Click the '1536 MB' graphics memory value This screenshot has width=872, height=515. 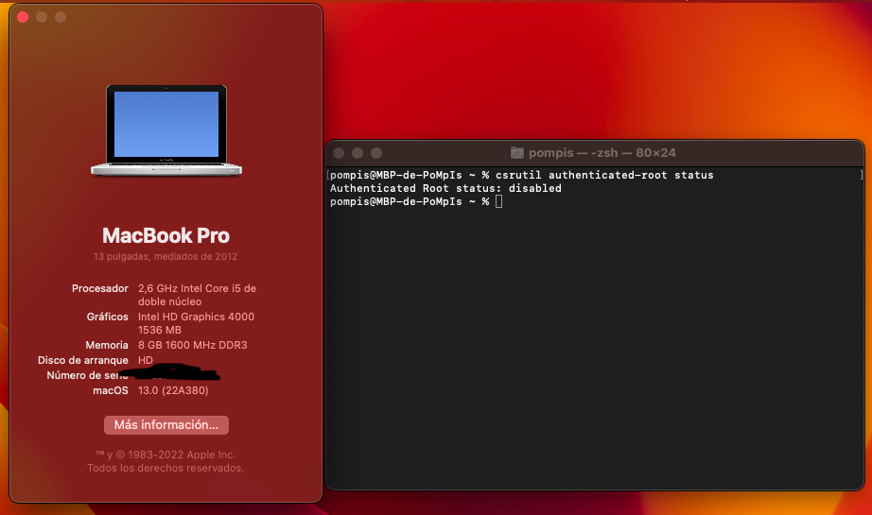[160, 330]
